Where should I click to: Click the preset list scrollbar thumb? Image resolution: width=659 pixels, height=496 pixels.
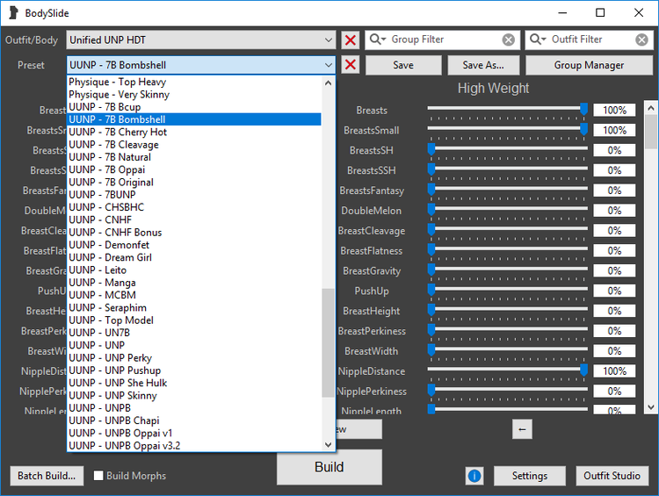329,342
